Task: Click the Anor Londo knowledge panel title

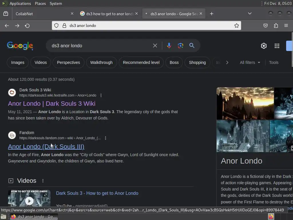Action: click(x=241, y=161)
